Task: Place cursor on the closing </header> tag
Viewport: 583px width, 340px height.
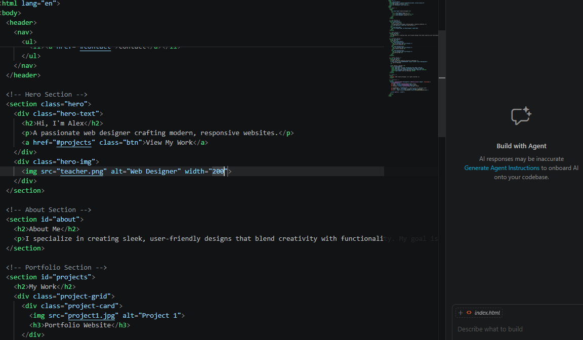Action: coord(23,75)
